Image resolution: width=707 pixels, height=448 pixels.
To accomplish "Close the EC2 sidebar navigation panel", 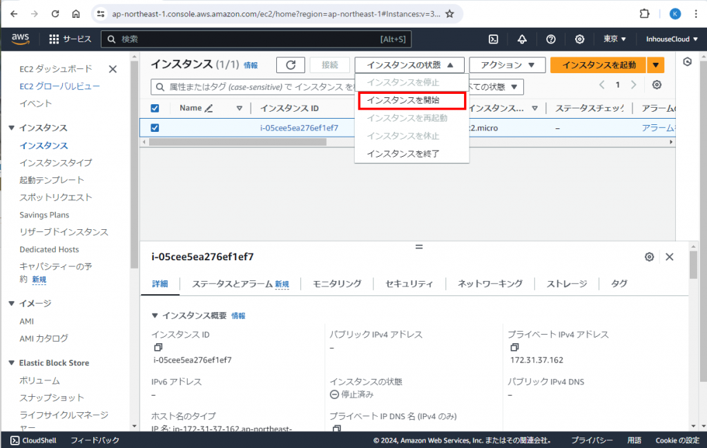I will pos(113,69).
